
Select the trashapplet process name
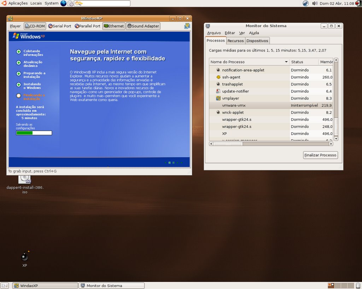232,84
